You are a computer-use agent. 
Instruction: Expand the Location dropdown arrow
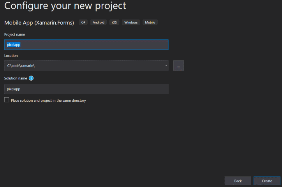pyautogui.click(x=166, y=65)
